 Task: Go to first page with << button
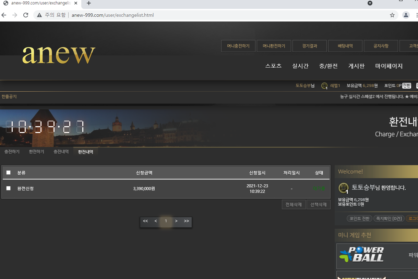click(x=145, y=221)
